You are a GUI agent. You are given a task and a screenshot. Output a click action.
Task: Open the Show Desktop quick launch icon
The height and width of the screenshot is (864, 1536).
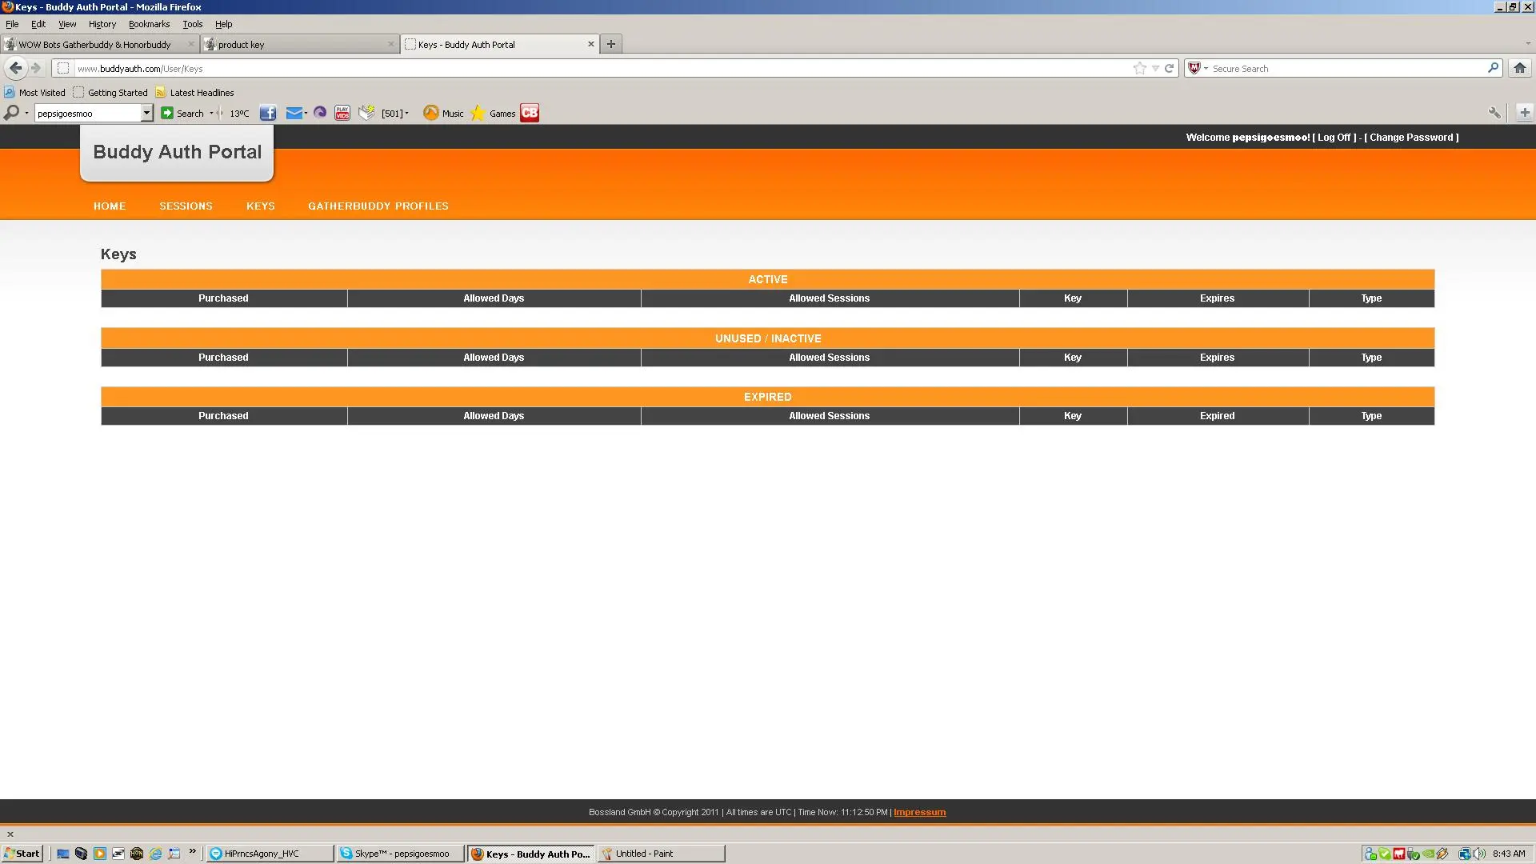(x=62, y=854)
